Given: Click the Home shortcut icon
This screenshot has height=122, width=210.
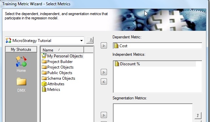Looking at the screenshot, I should point(21,61).
